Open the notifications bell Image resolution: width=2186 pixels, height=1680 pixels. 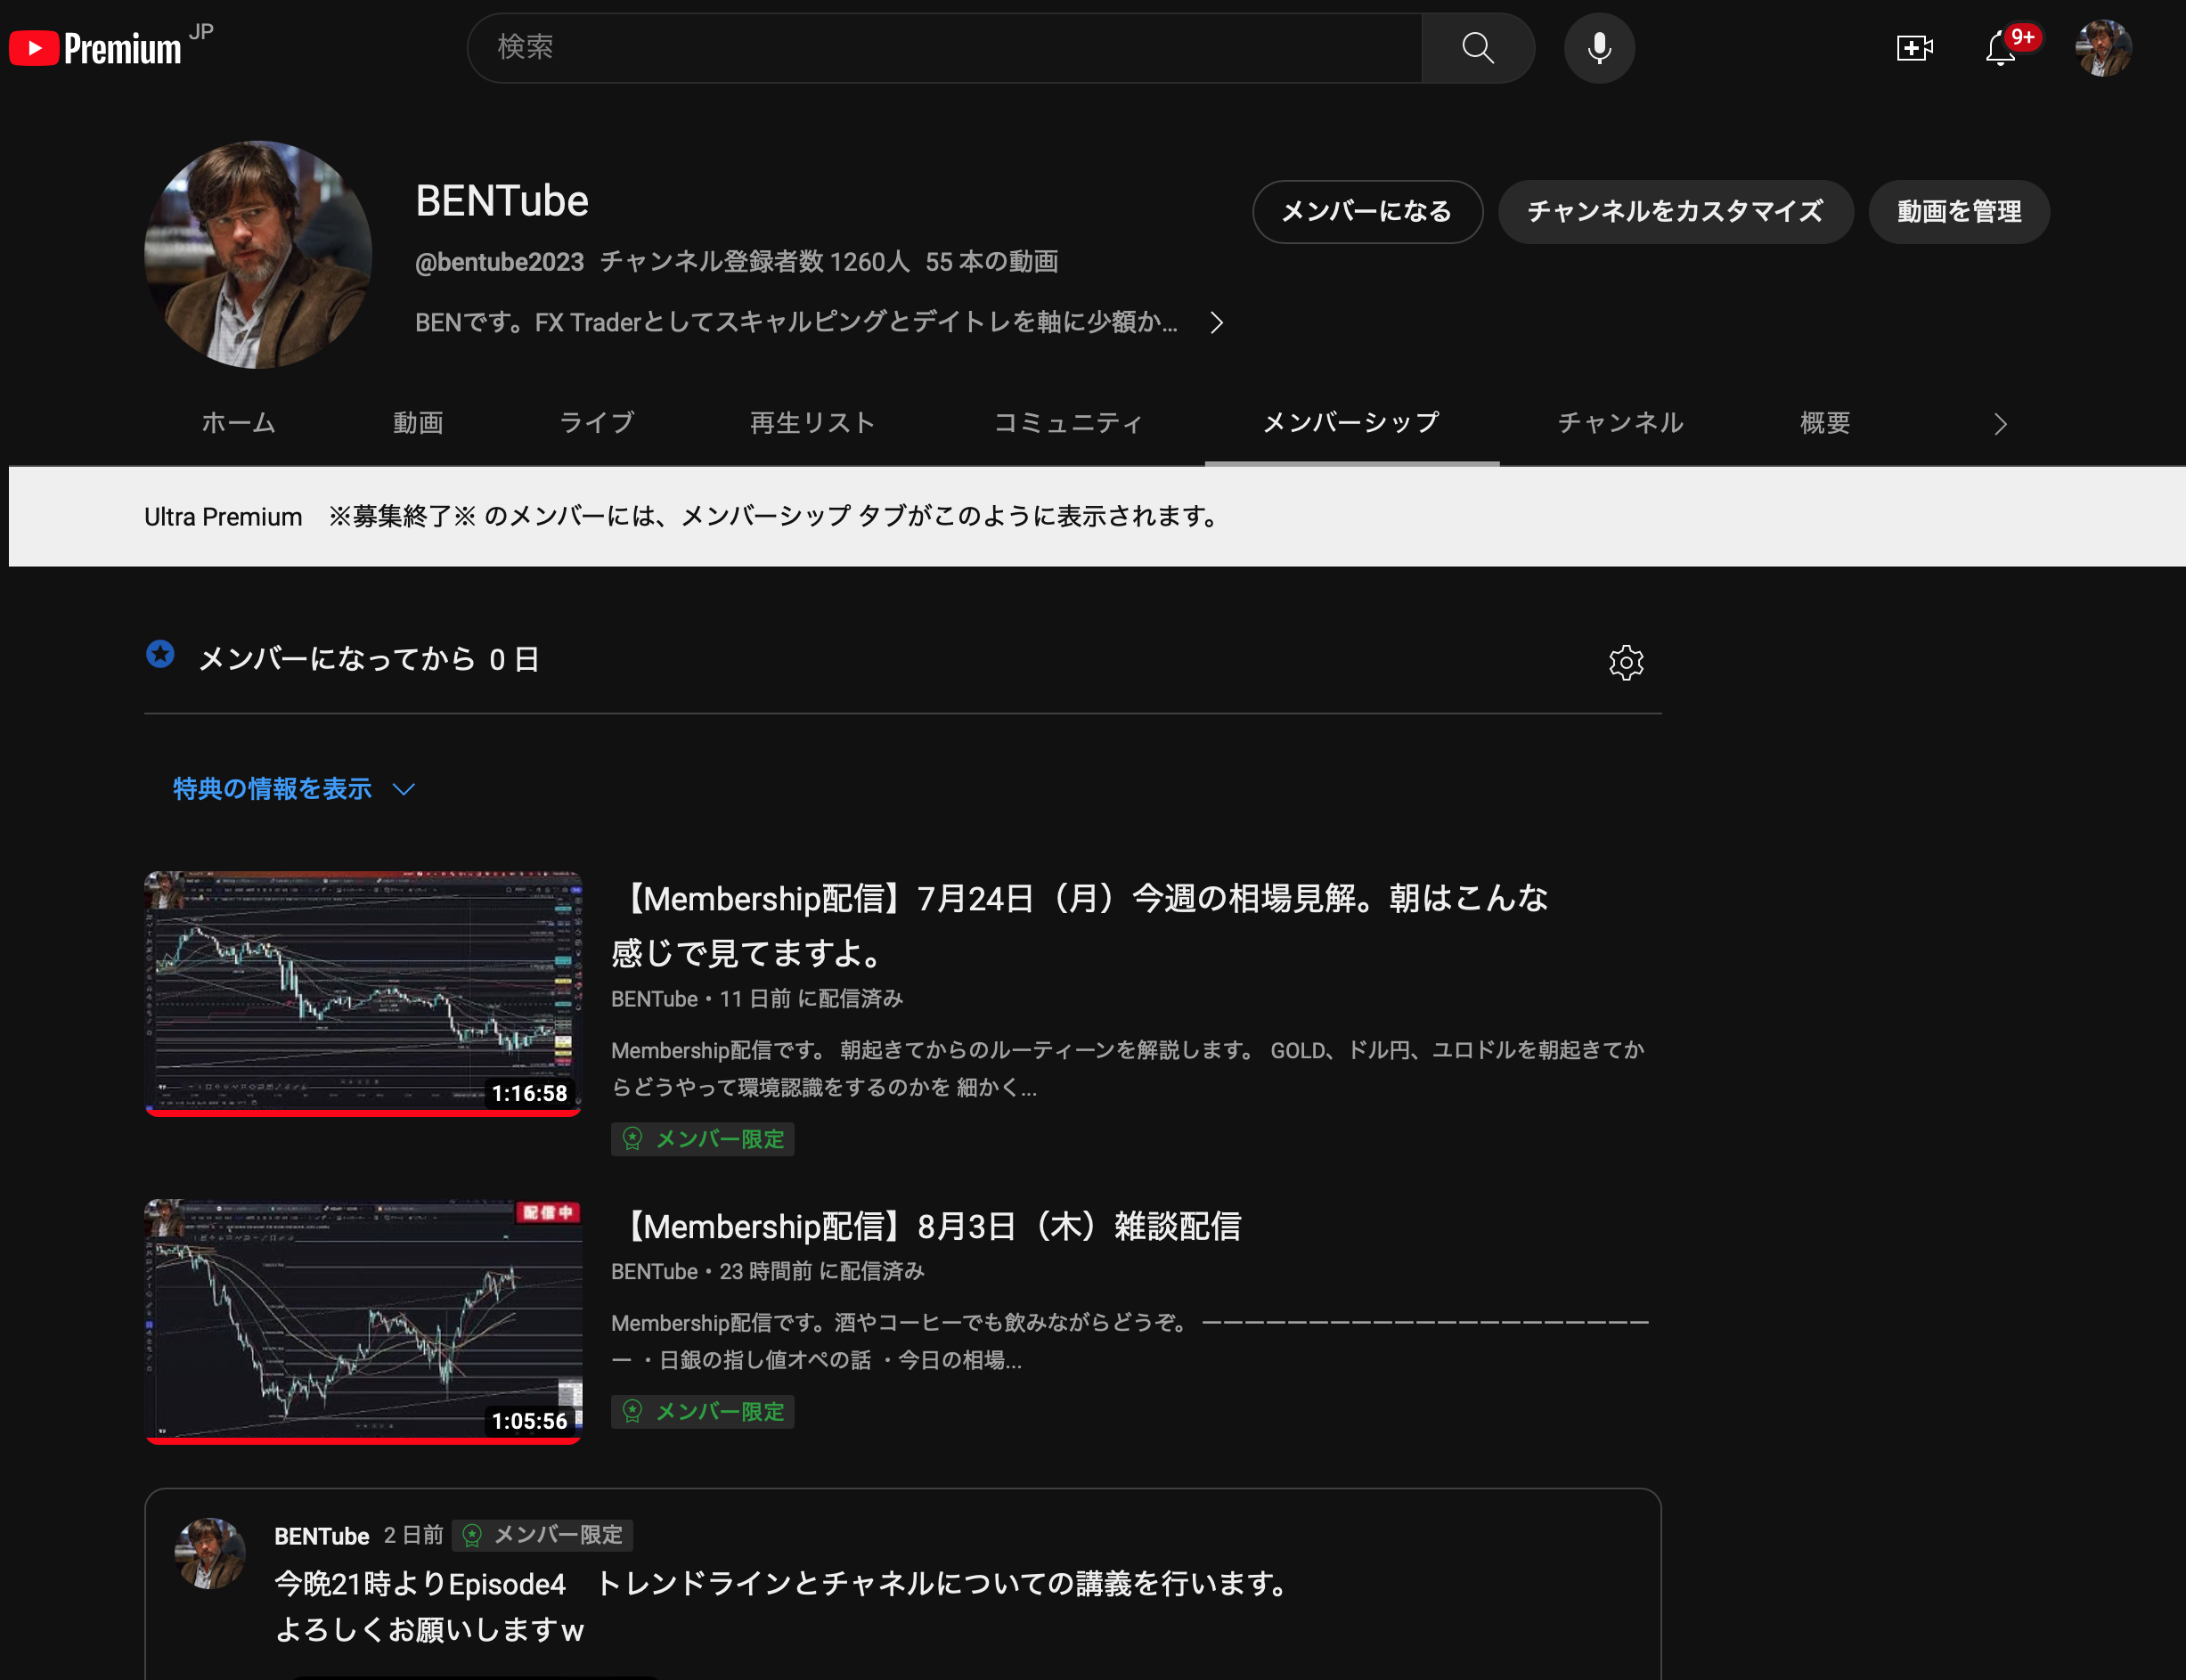(x=2000, y=48)
